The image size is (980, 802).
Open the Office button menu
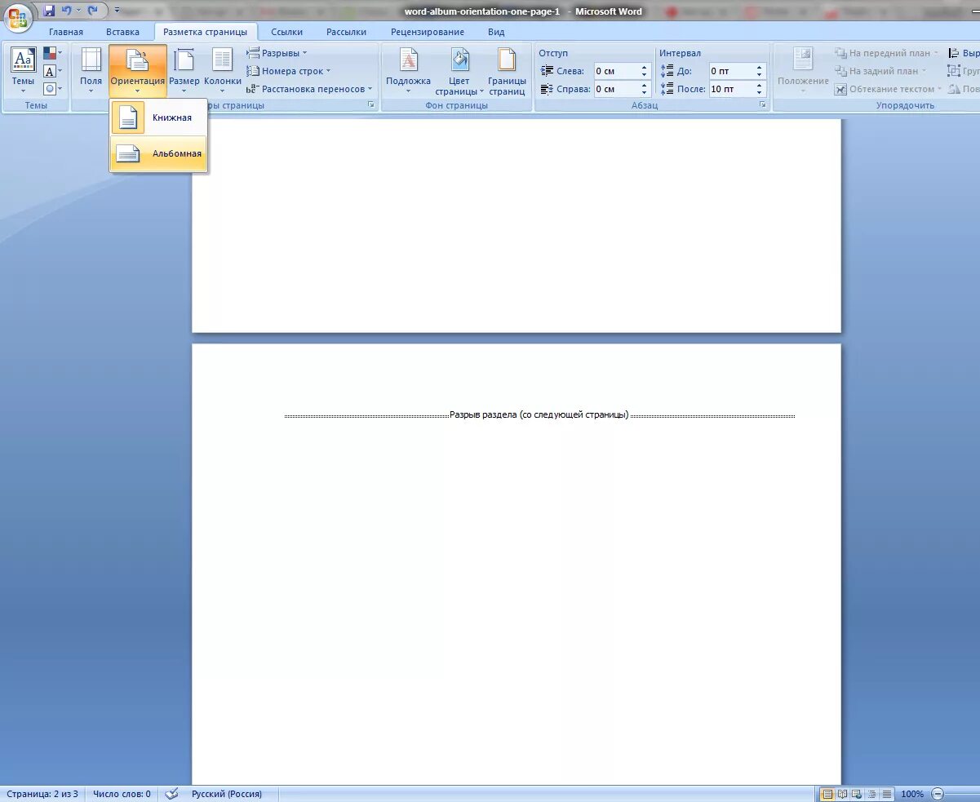click(x=18, y=16)
